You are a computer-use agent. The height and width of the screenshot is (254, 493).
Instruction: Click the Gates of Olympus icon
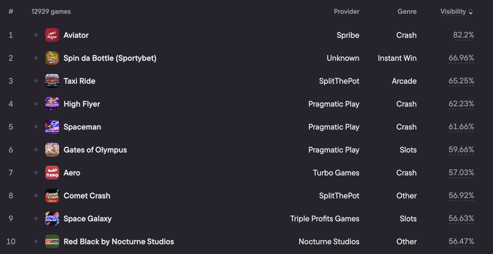coord(52,150)
